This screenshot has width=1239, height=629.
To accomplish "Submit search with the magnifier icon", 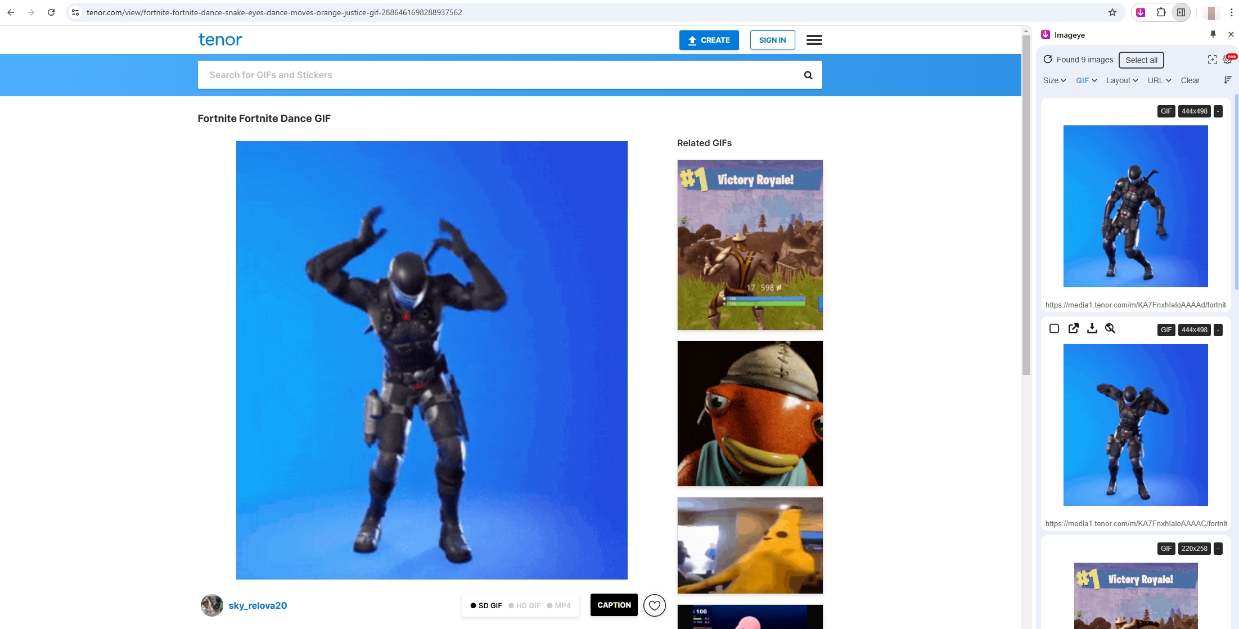I will click(x=808, y=75).
